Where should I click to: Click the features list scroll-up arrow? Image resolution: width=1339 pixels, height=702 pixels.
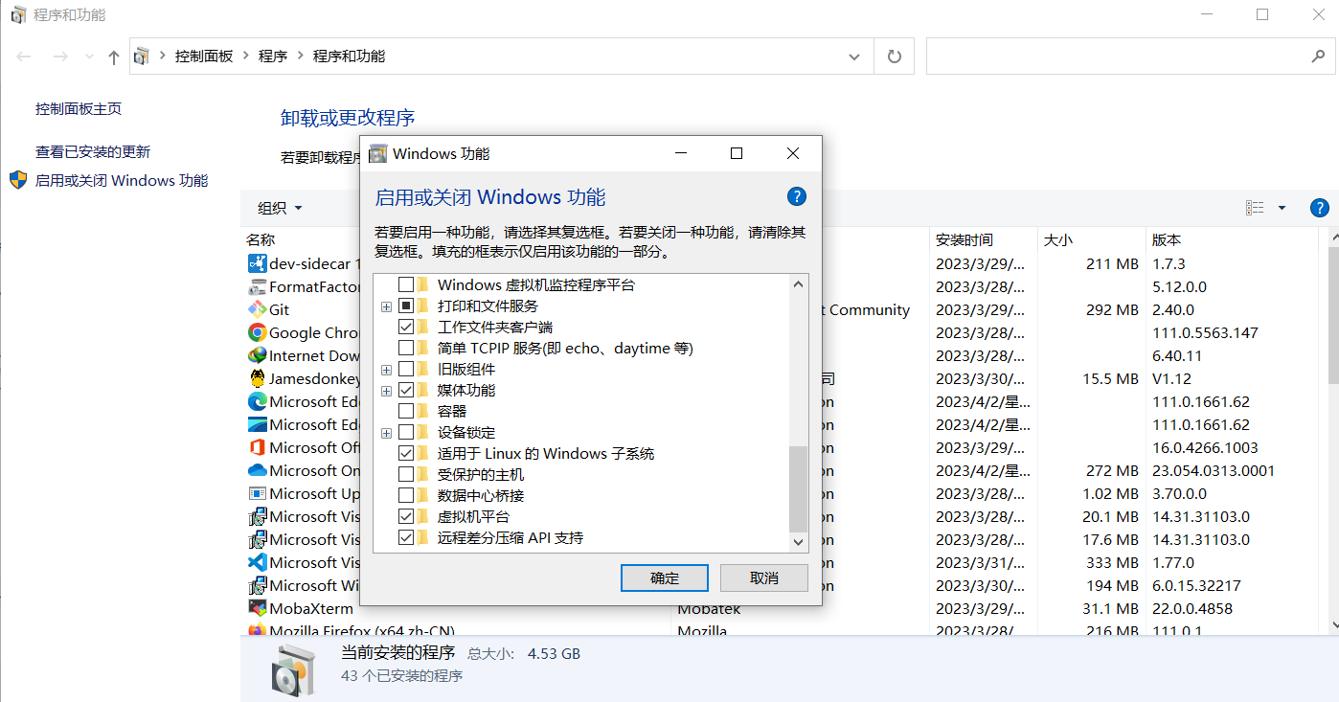(799, 283)
